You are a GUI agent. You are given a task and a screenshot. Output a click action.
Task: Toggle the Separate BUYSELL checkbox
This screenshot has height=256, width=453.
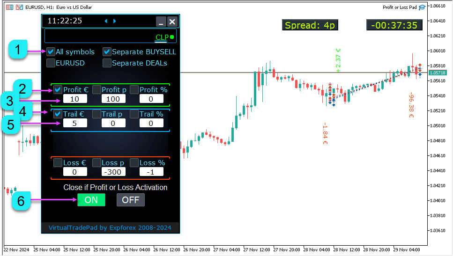click(x=107, y=52)
